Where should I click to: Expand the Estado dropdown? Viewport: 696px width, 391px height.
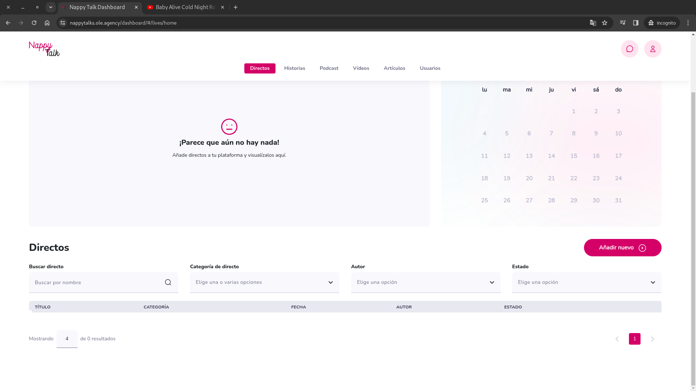tap(587, 282)
